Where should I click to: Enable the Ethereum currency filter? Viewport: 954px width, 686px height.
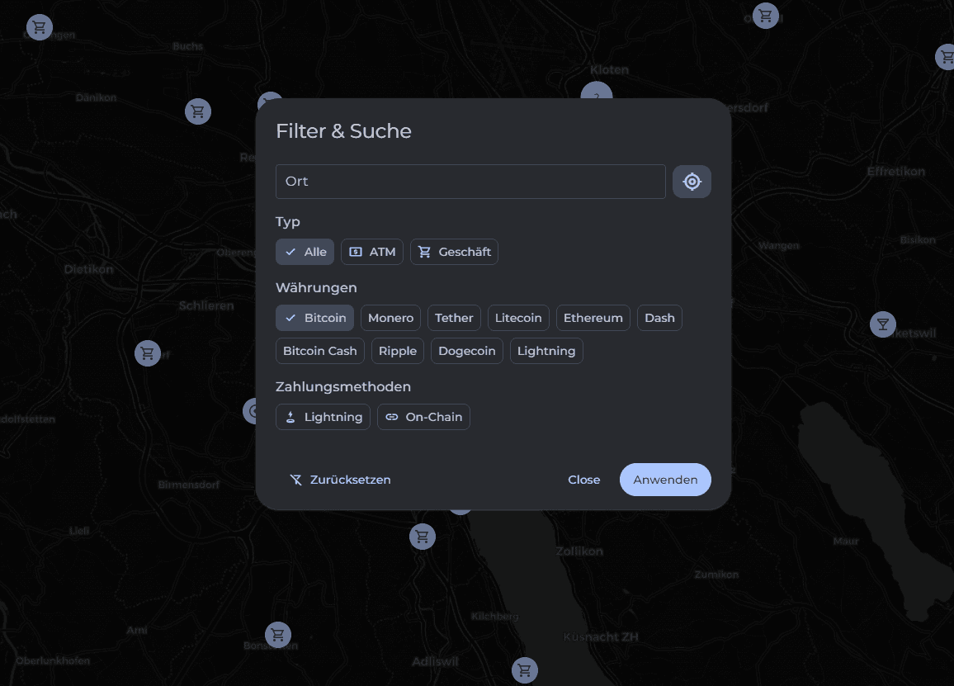(593, 318)
